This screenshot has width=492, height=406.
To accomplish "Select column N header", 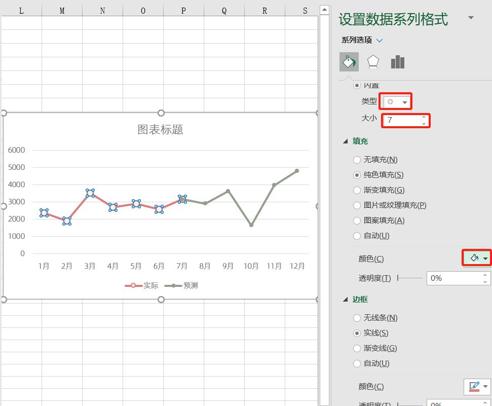I will (102, 11).
